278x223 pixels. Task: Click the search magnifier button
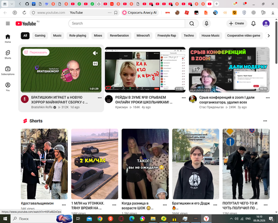click(192, 23)
